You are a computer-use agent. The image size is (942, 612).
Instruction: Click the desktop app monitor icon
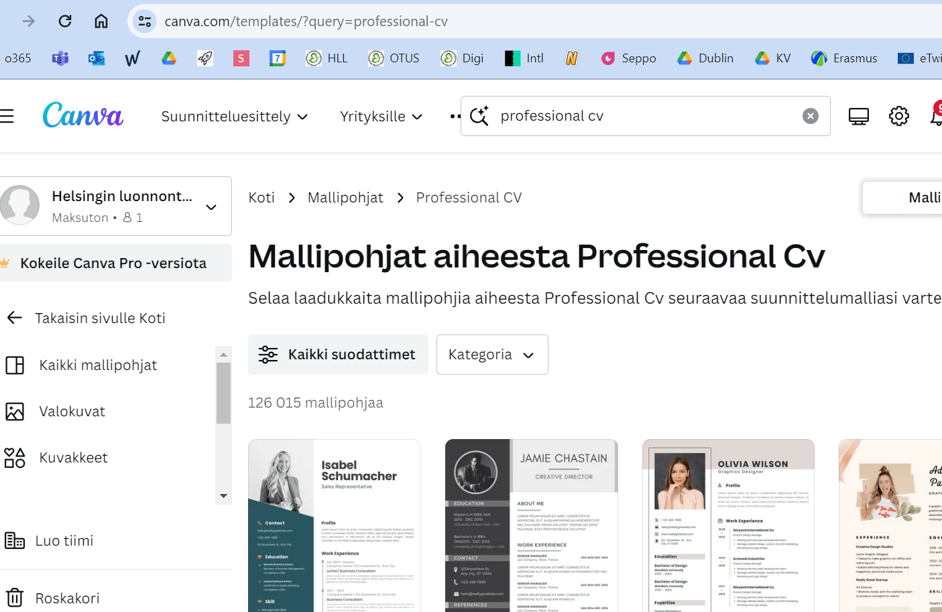point(859,116)
